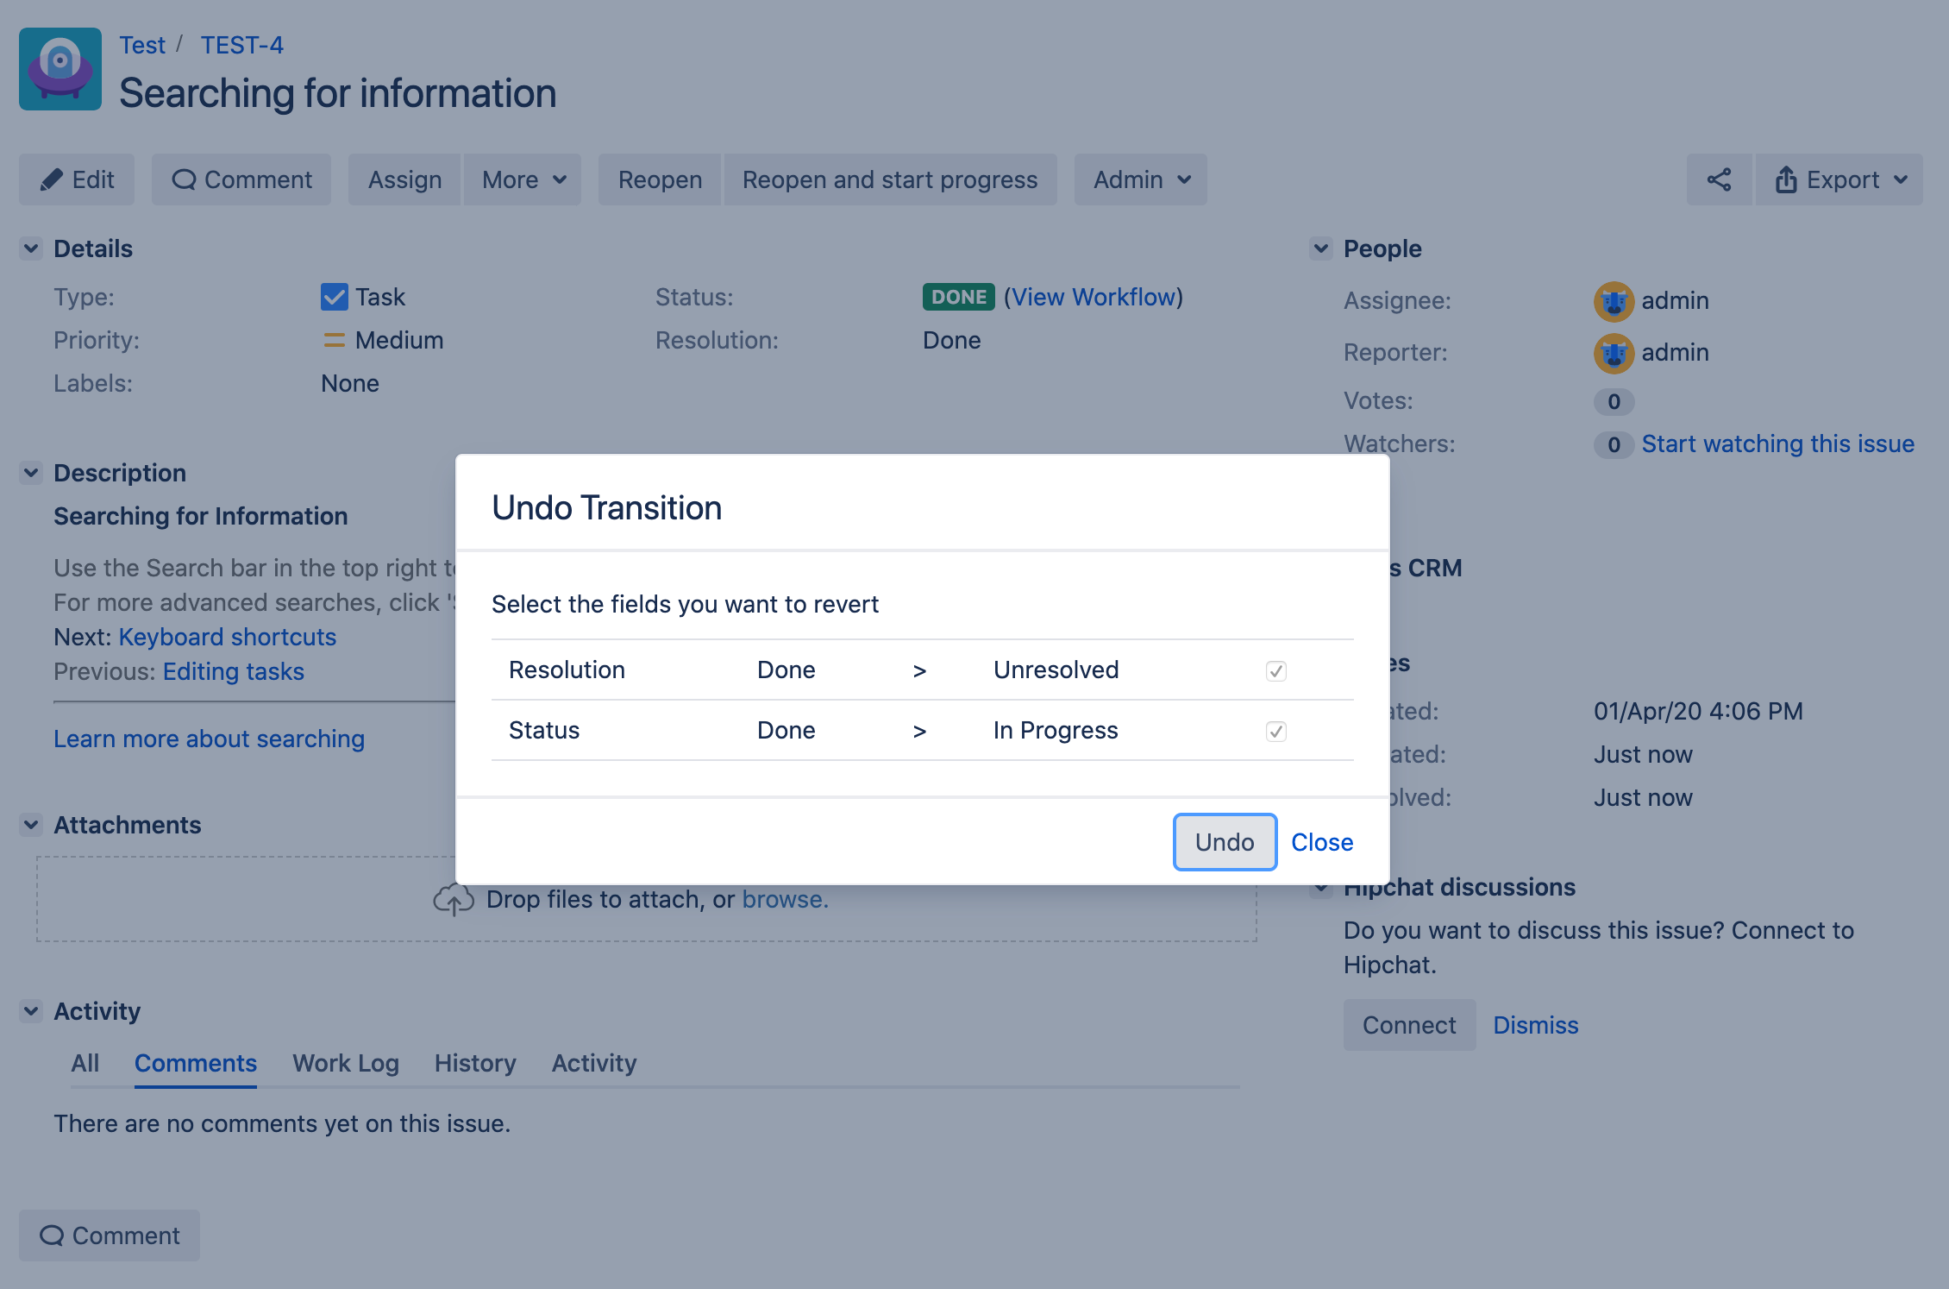Open the Export dropdown

click(1839, 179)
